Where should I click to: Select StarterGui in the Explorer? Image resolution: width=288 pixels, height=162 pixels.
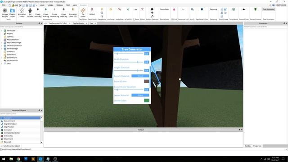click(11, 52)
